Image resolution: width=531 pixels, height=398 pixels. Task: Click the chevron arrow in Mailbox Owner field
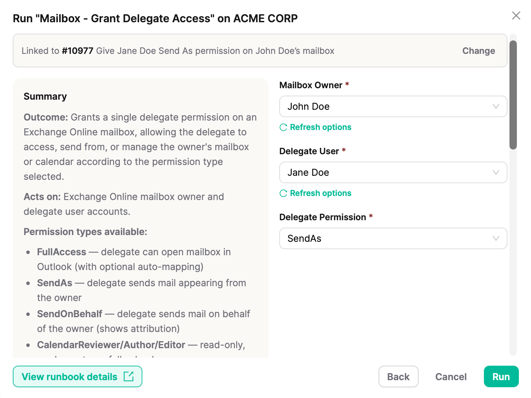(x=496, y=106)
